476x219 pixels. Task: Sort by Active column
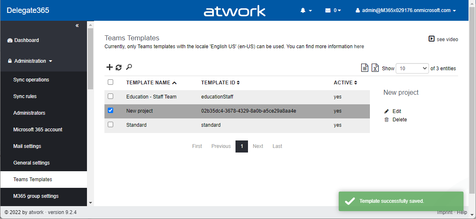click(345, 83)
